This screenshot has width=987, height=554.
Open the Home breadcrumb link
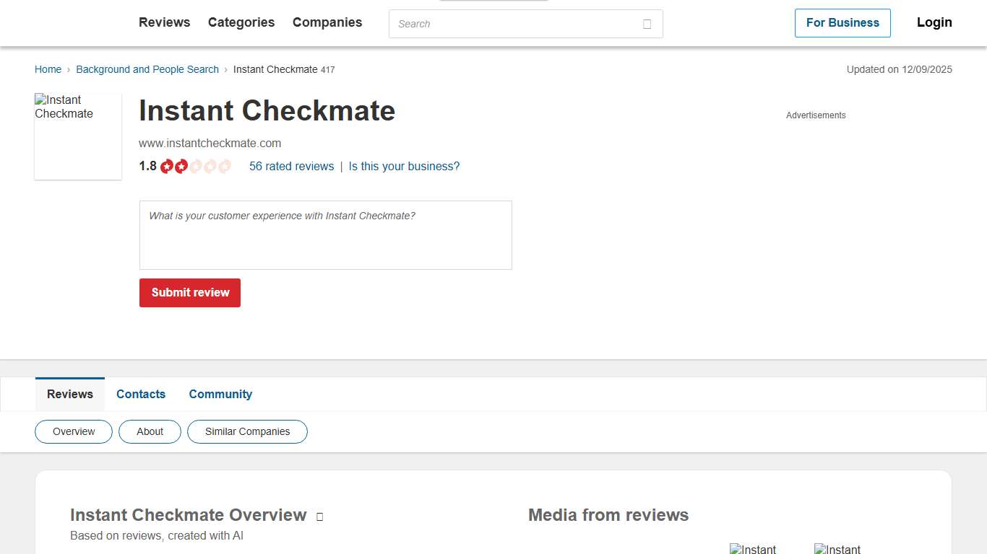[x=48, y=69]
